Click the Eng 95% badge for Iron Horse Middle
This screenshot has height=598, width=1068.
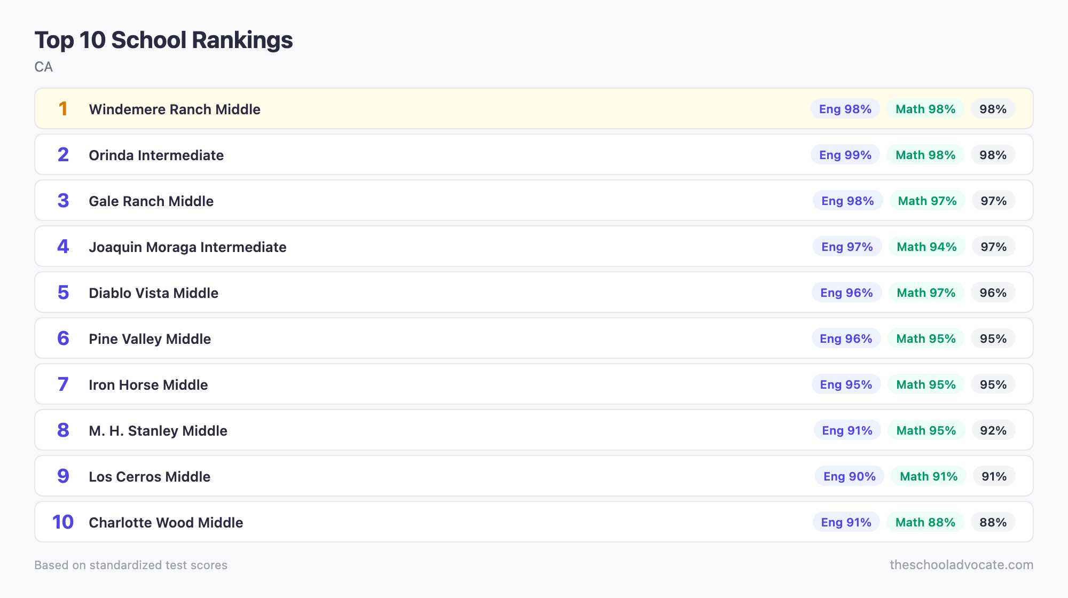point(846,384)
